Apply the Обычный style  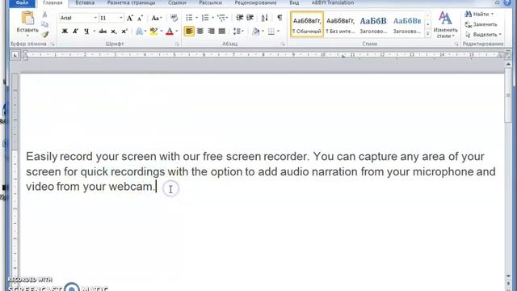click(x=307, y=24)
